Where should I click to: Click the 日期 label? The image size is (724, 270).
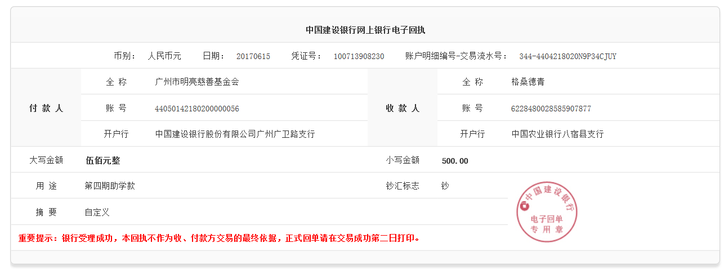coord(214,56)
